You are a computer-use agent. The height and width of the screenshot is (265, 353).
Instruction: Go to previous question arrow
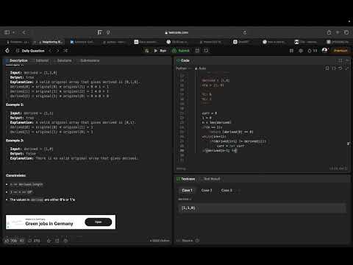click(x=50, y=51)
